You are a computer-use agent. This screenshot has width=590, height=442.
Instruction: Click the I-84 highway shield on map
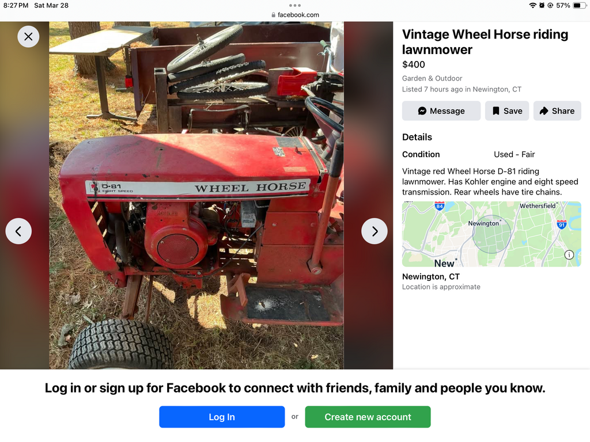tap(440, 206)
